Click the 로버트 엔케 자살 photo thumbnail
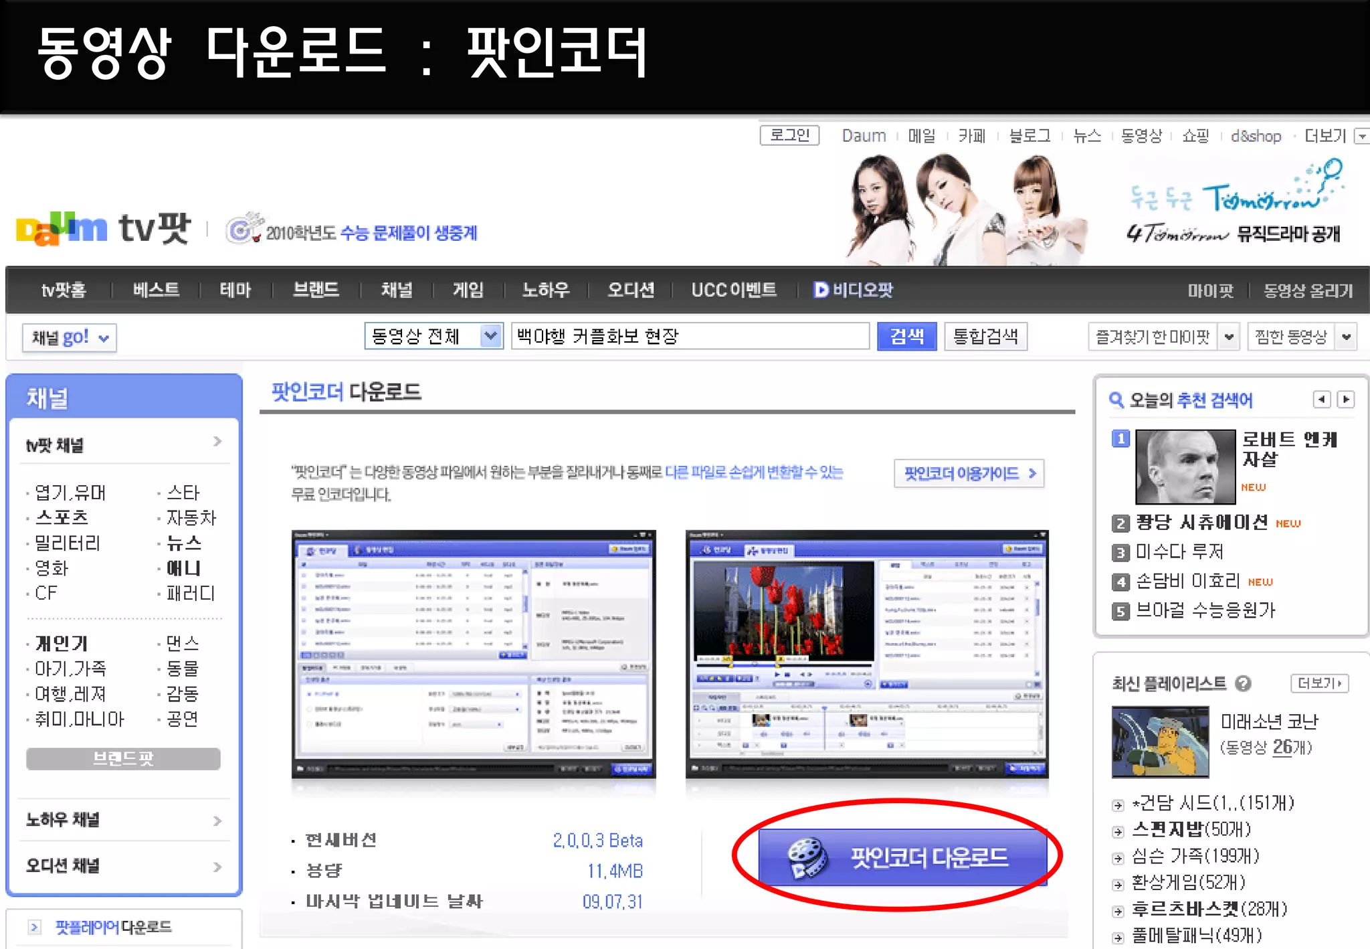Screen dimensions: 1370x949 pos(1185,466)
